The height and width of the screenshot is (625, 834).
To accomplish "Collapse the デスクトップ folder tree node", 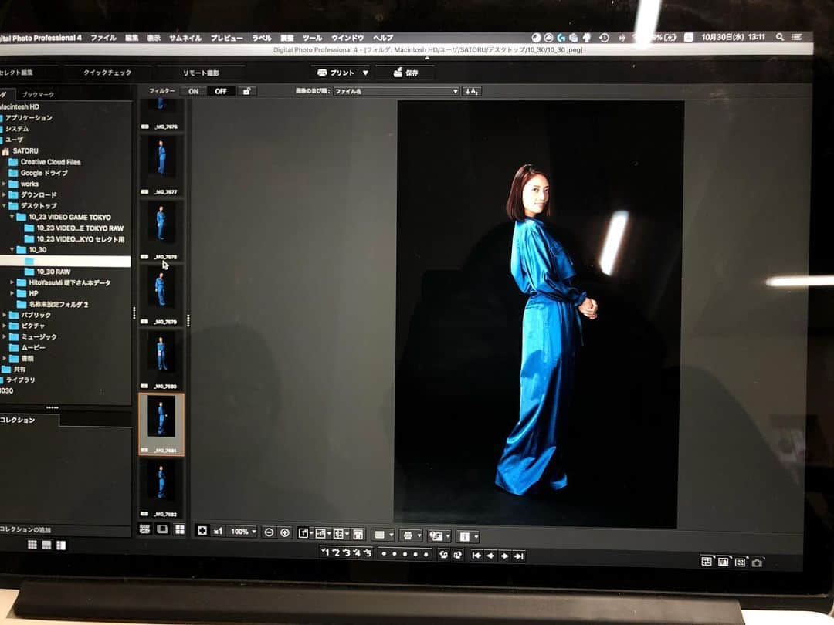I will click(x=5, y=206).
